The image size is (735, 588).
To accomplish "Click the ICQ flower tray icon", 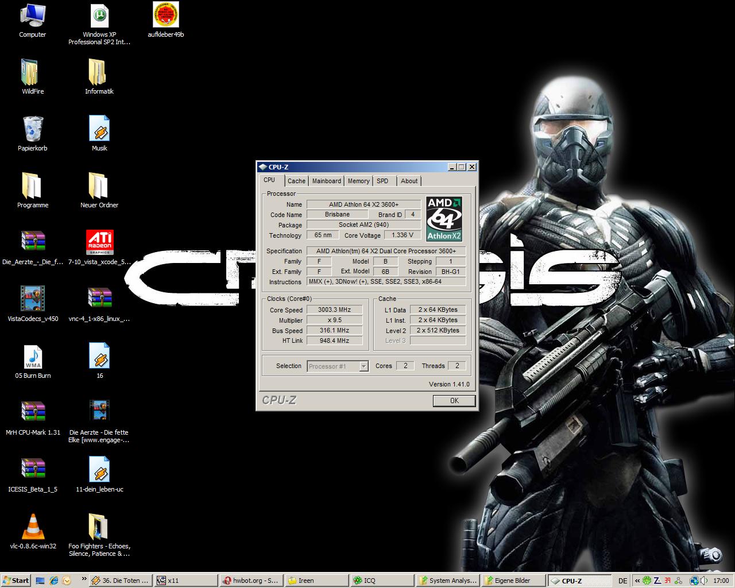I will tap(647, 581).
